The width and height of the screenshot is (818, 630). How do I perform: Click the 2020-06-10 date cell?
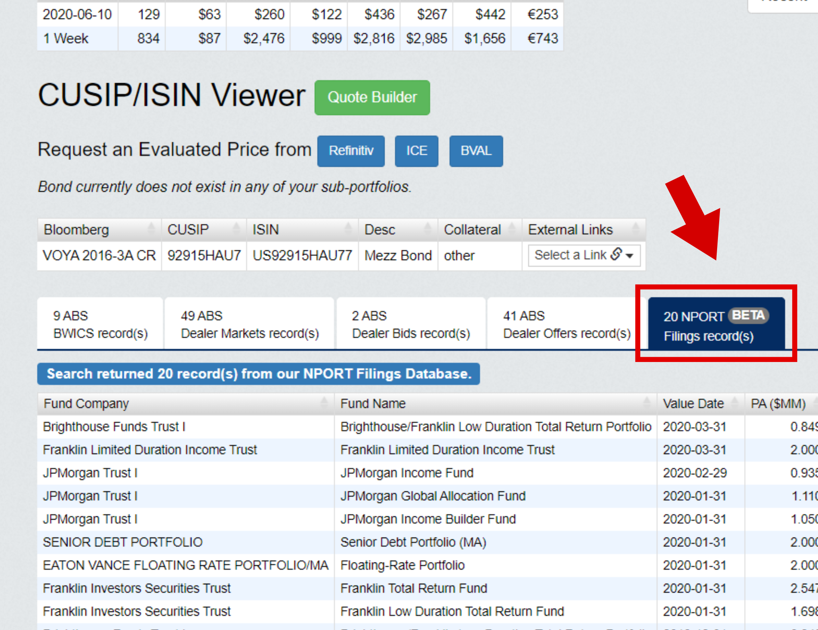[78, 14]
